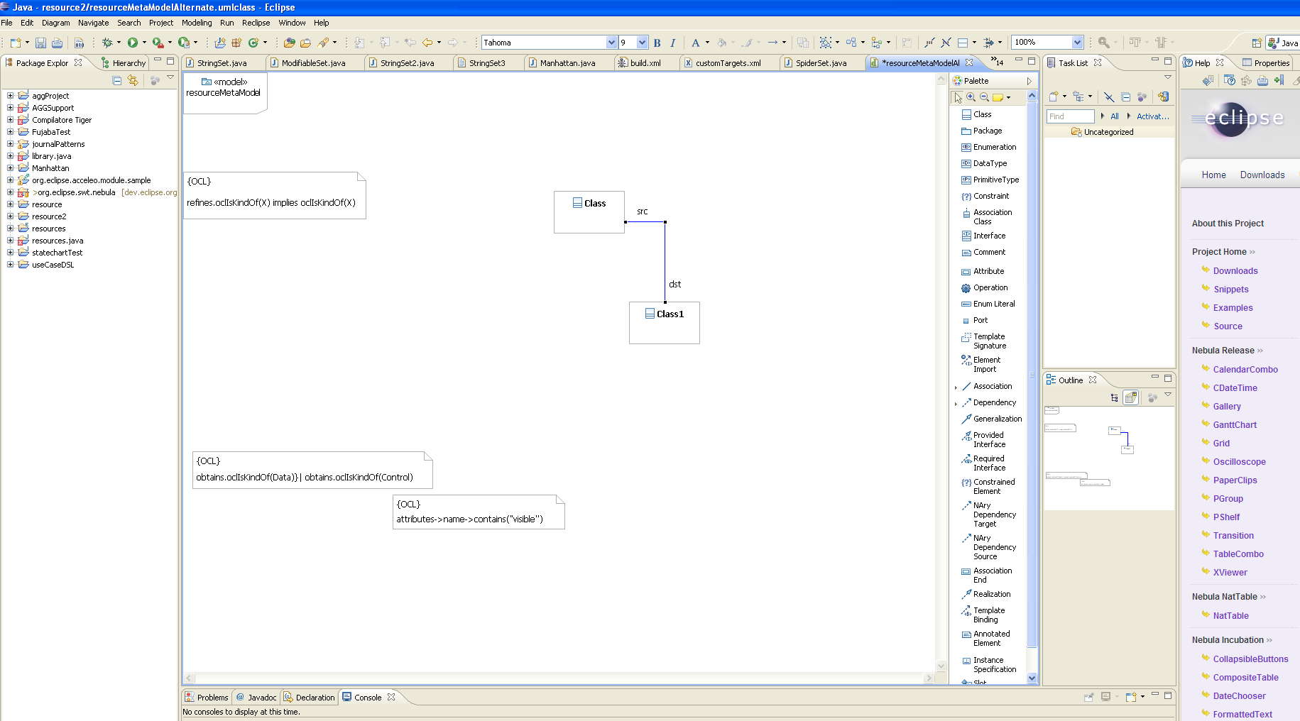
Task: Click the Print icon in the toolbar
Action: coord(57,43)
